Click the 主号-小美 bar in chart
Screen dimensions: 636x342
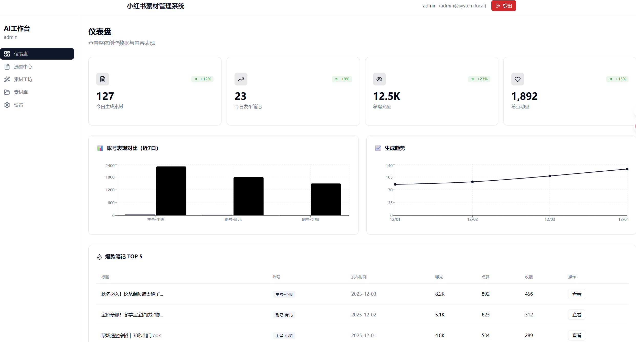[171, 191]
